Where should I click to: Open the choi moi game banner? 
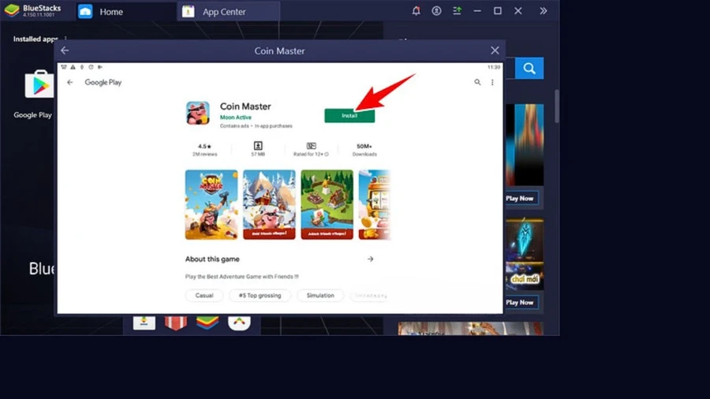525,255
